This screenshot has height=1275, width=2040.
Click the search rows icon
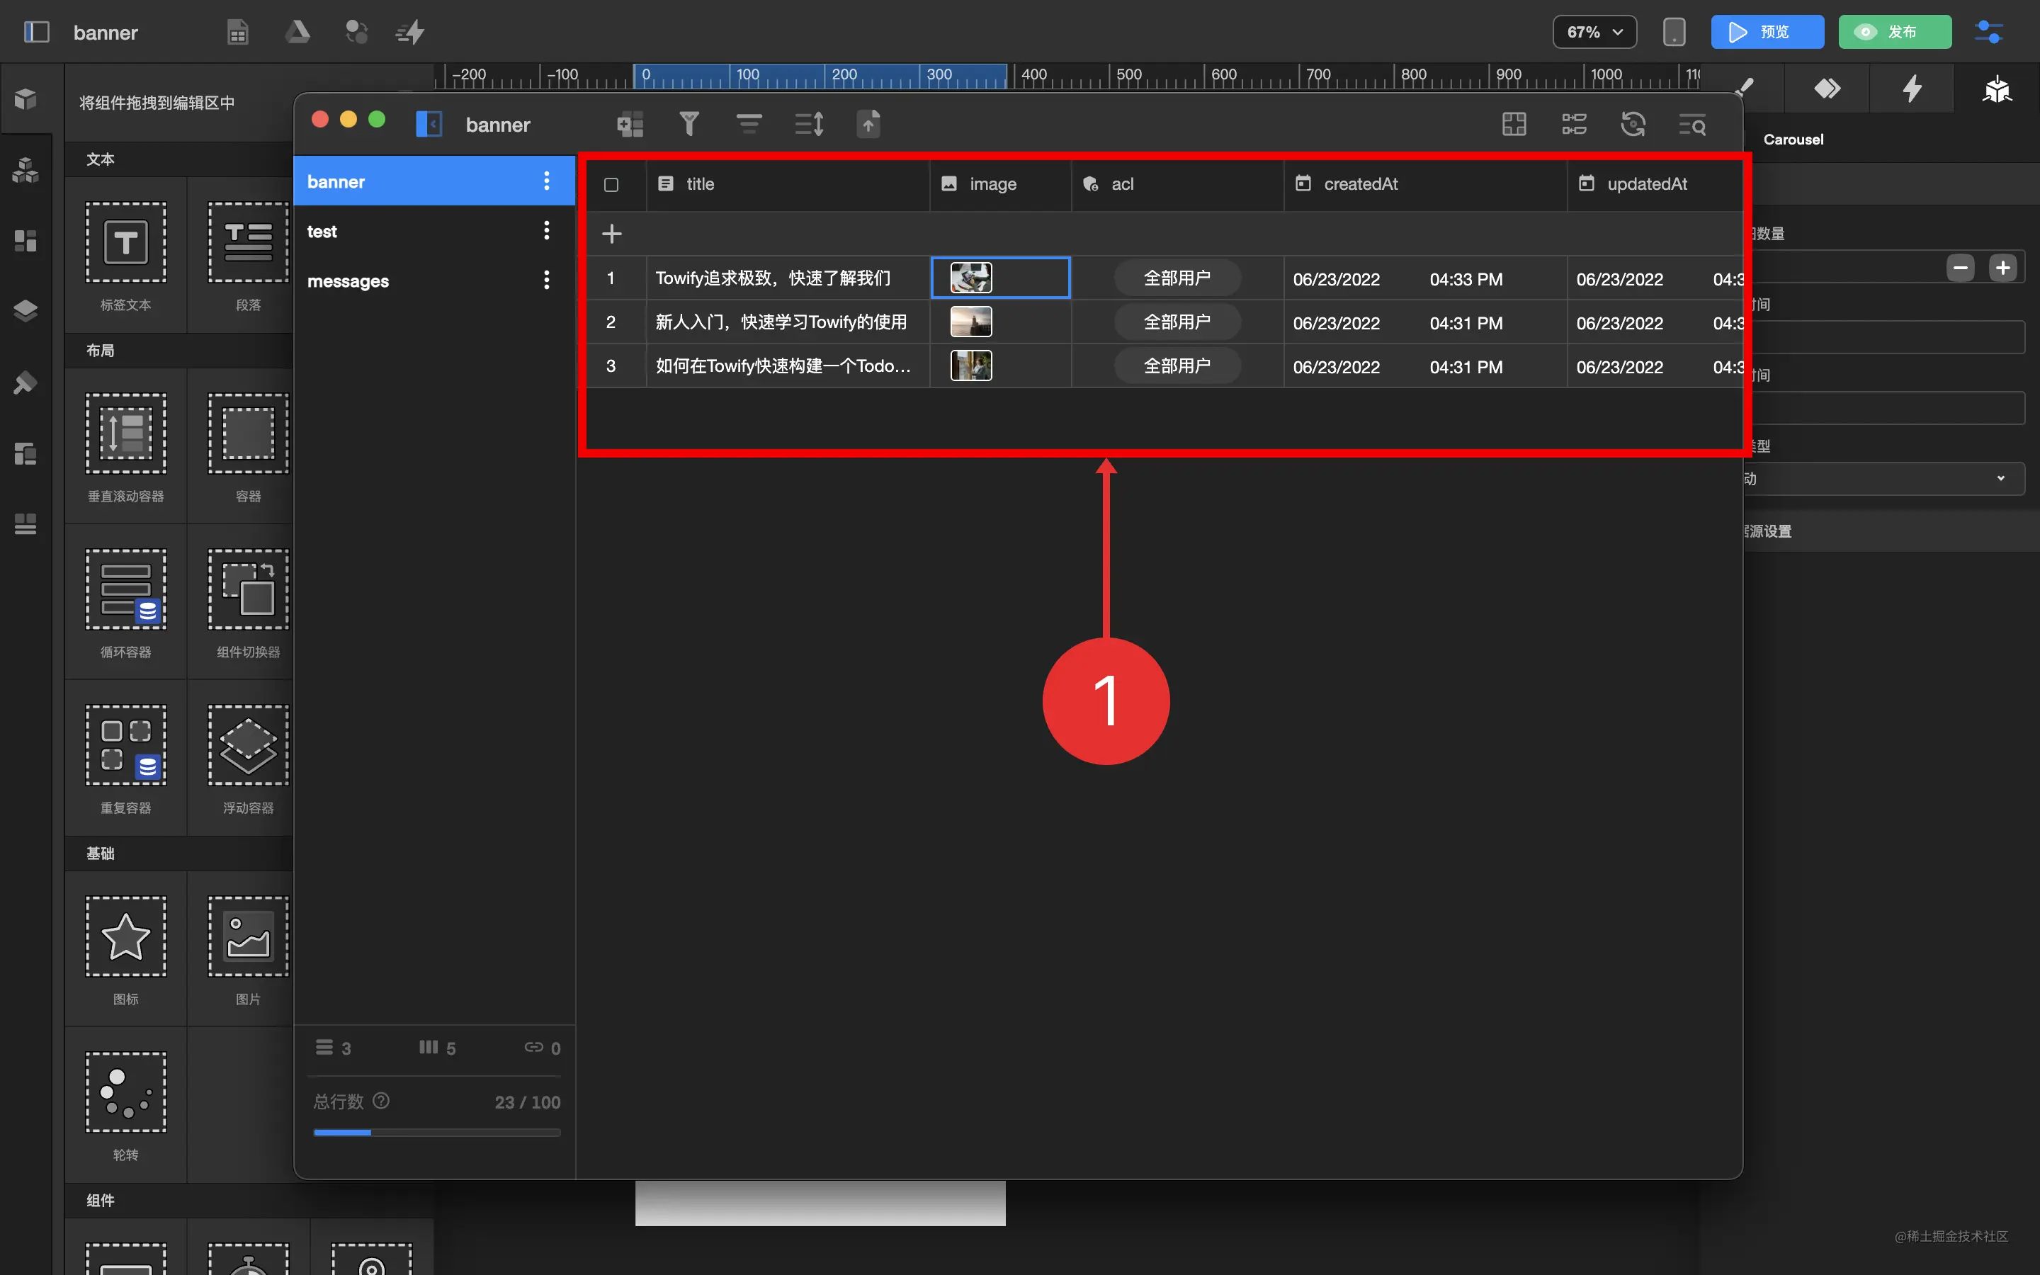[1691, 125]
